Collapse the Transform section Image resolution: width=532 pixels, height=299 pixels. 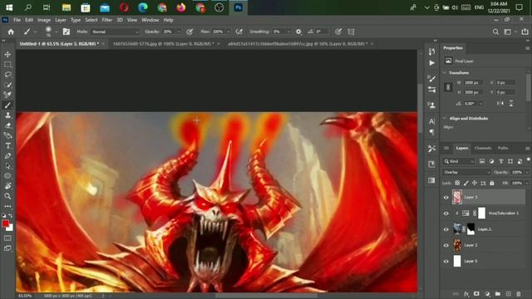pyautogui.click(x=445, y=72)
